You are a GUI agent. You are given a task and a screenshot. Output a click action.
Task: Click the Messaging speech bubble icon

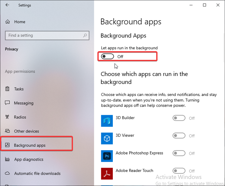click(7, 103)
